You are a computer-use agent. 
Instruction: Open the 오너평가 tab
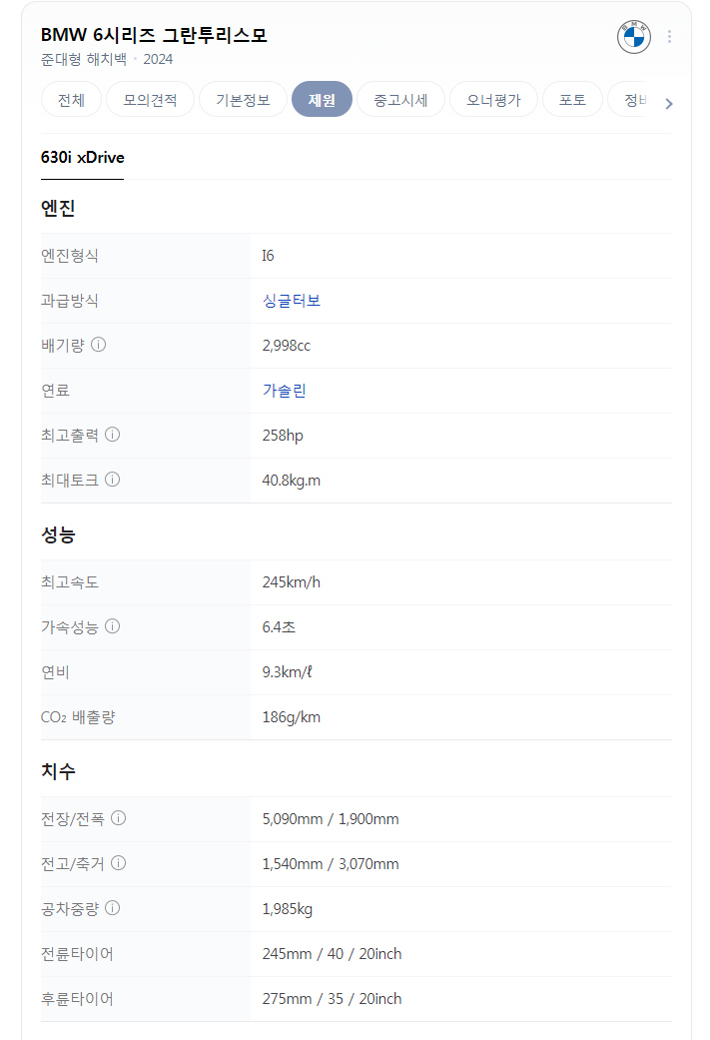point(493,100)
